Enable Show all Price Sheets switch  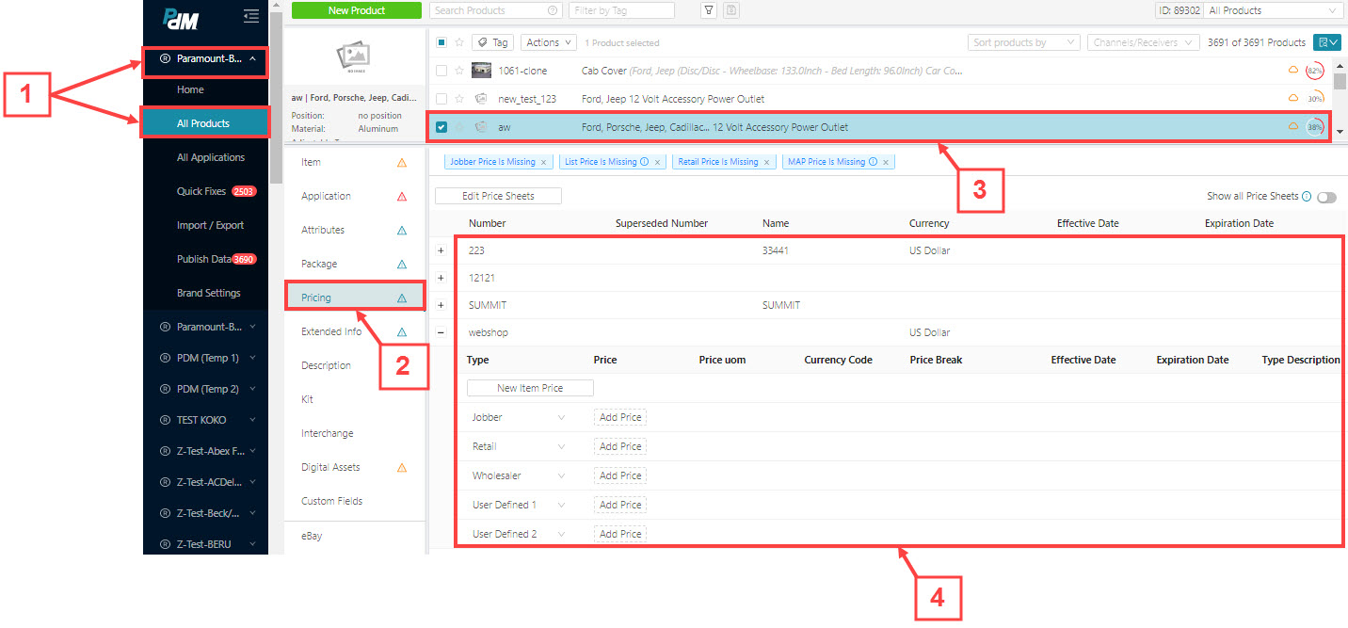[1326, 197]
